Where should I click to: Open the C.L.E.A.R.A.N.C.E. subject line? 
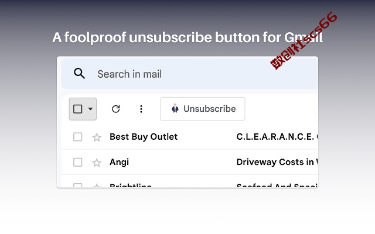(x=277, y=137)
